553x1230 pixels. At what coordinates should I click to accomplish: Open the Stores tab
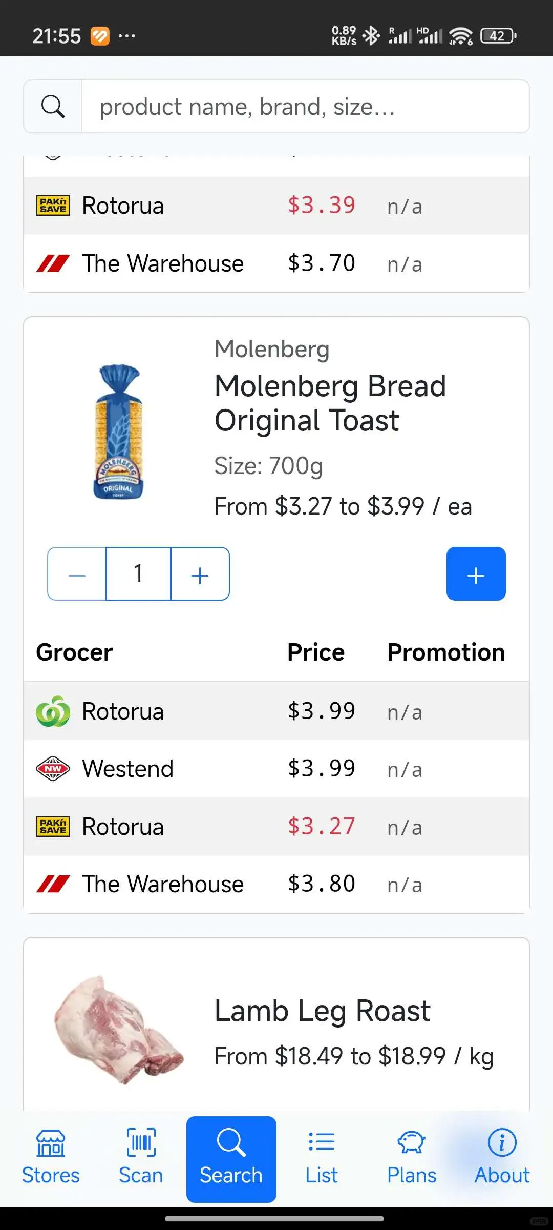(51, 1159)
